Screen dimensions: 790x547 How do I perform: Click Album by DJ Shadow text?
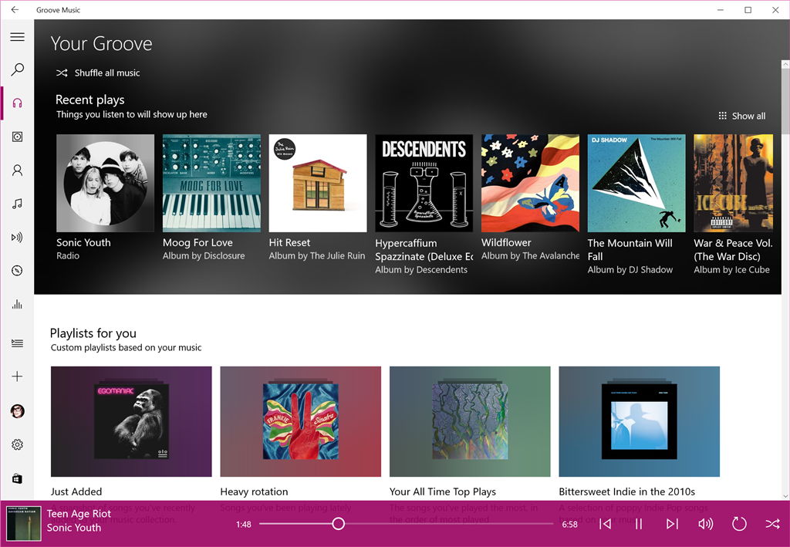point(630,270)
